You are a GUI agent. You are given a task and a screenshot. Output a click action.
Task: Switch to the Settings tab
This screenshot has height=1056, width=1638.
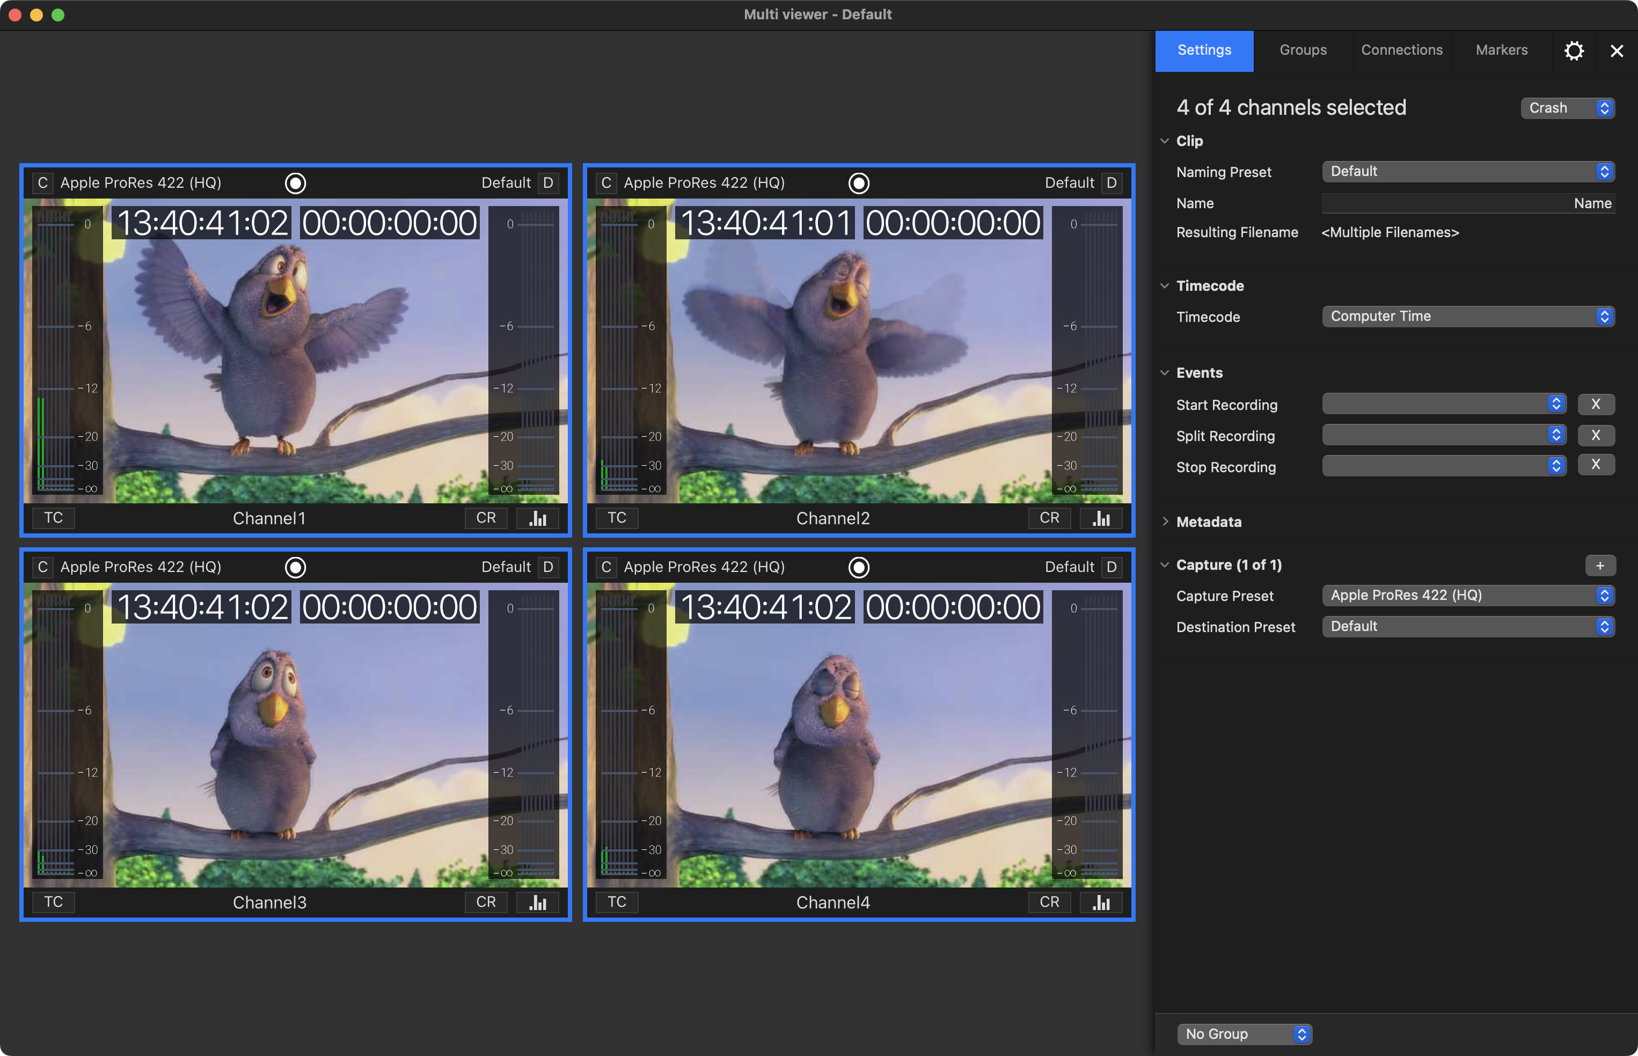[x=1205, y=51]
